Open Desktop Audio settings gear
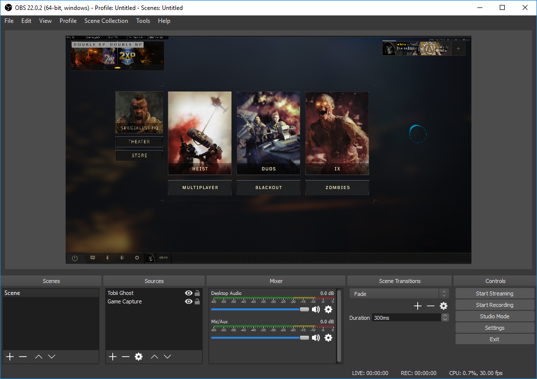 coord(328,309)
